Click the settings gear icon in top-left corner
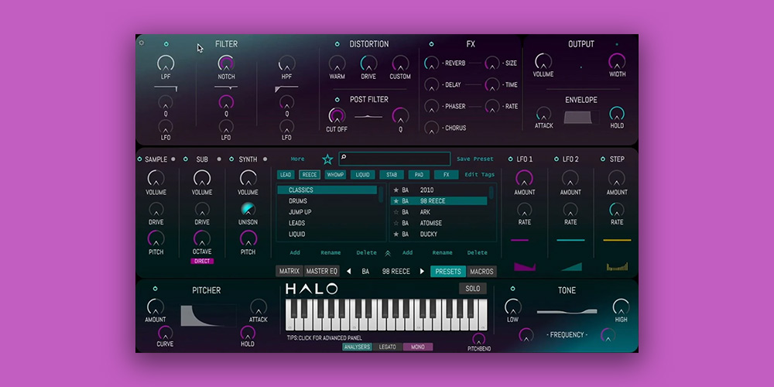774x387 pixels. click(141, 43)
